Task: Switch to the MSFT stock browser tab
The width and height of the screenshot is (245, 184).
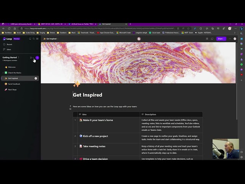Action: click(52, 24)
